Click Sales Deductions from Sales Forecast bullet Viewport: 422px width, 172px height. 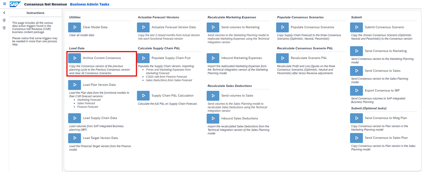tap(169, 80)
